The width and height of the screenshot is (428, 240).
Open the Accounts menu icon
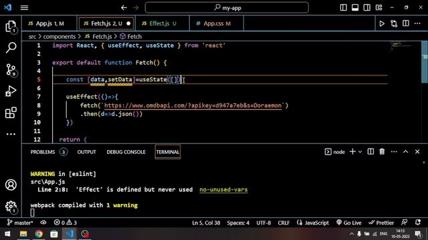(11, 185)
